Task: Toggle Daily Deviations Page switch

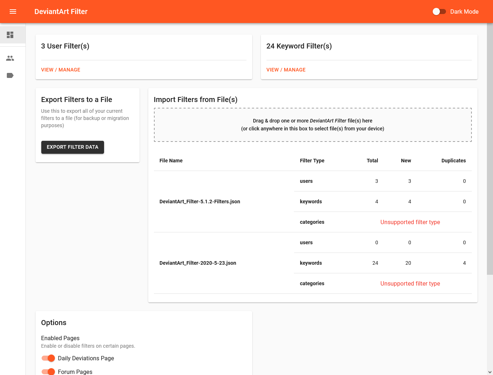Action: [x=48, y=358]
